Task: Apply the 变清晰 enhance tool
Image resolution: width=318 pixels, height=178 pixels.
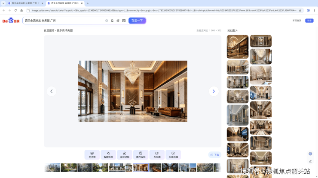Action: [92, 155]
